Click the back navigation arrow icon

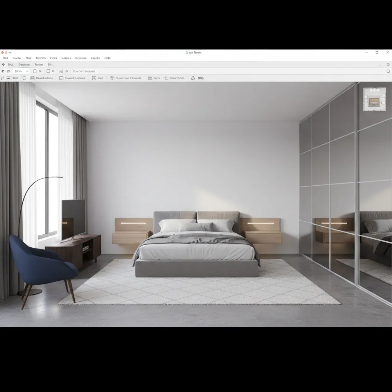(3, 64)
